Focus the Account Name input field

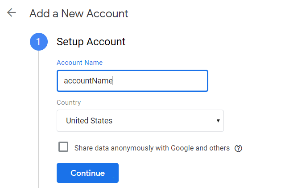coord(132,81)
